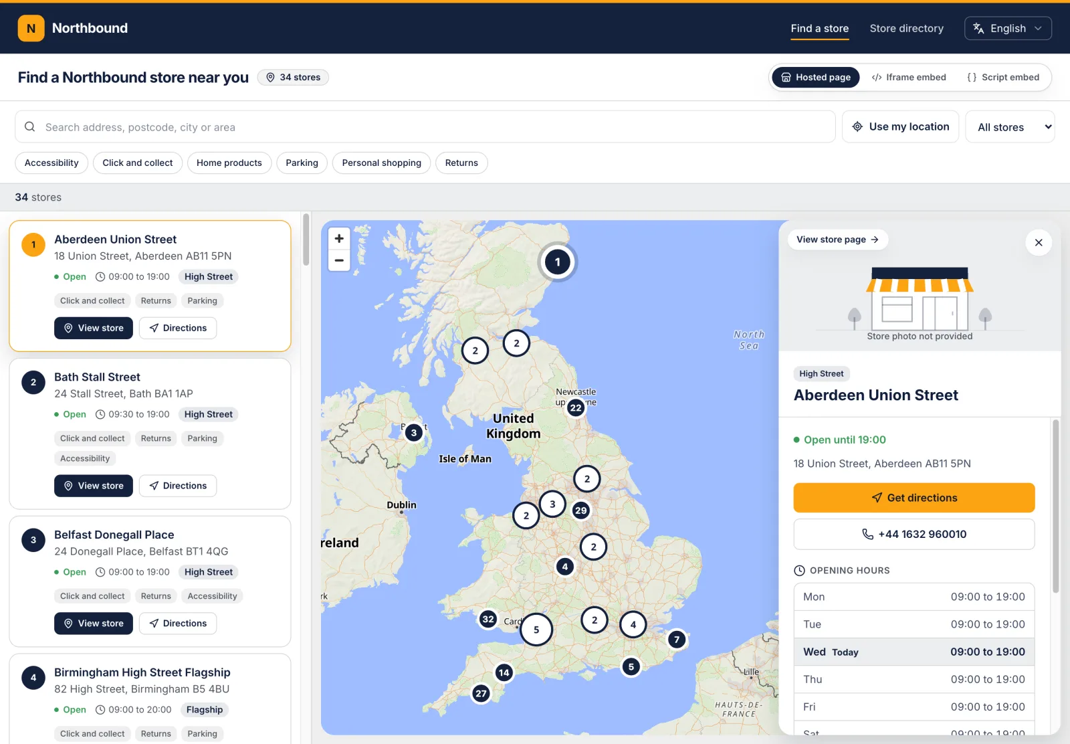This screenshot has width=1070, height=744.
Task: Select Belfast Donegall Place store title
Action: click(x=114, y=535)
